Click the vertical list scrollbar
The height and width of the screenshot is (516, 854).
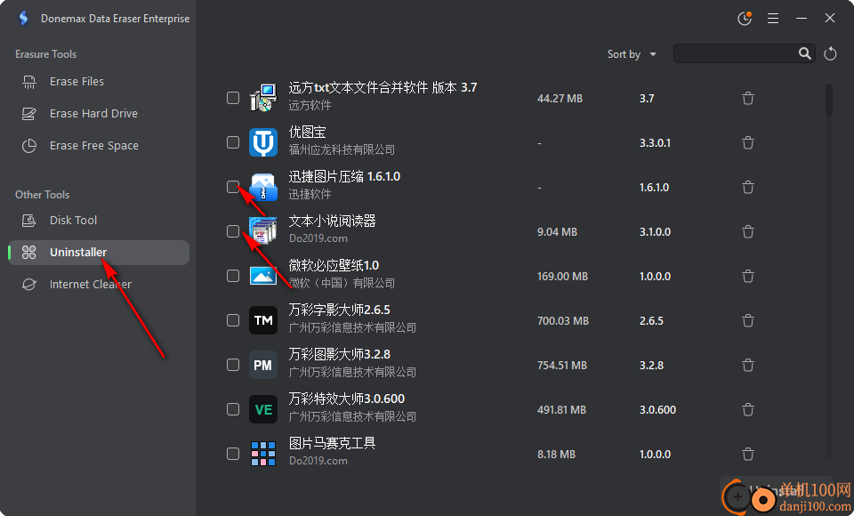point(828,101)
